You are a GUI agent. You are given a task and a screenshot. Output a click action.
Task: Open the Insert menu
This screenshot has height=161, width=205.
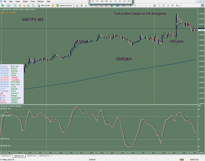[x=18, y=1]
